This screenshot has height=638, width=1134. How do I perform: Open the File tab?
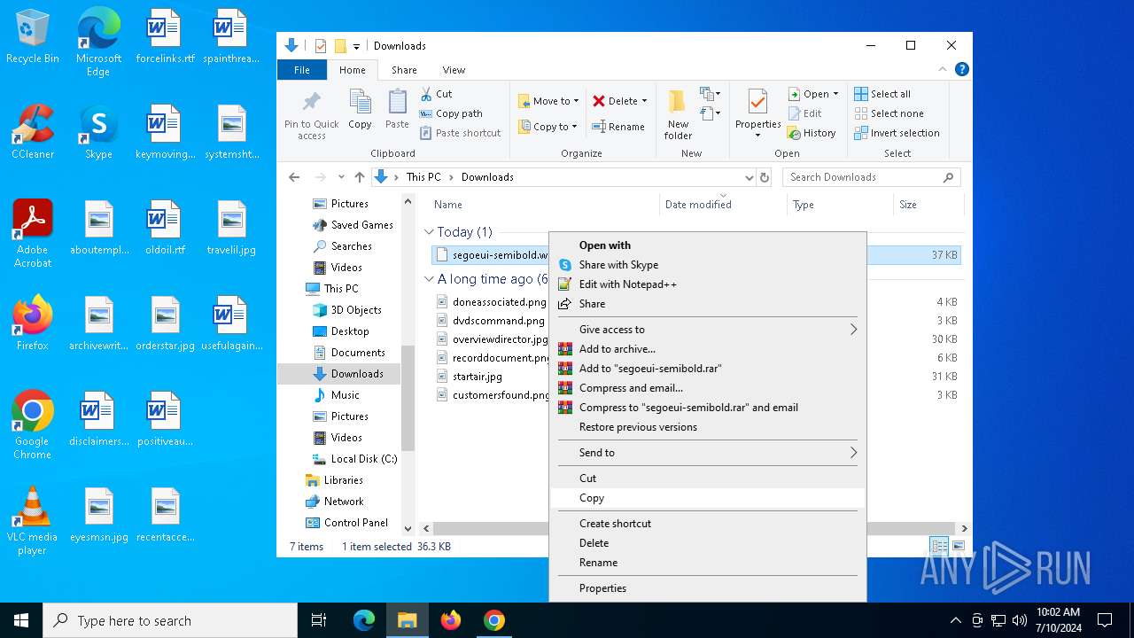click(x=302, y=70)
